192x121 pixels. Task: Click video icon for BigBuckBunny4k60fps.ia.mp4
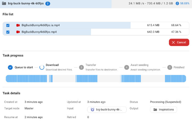tap(18, 25)
